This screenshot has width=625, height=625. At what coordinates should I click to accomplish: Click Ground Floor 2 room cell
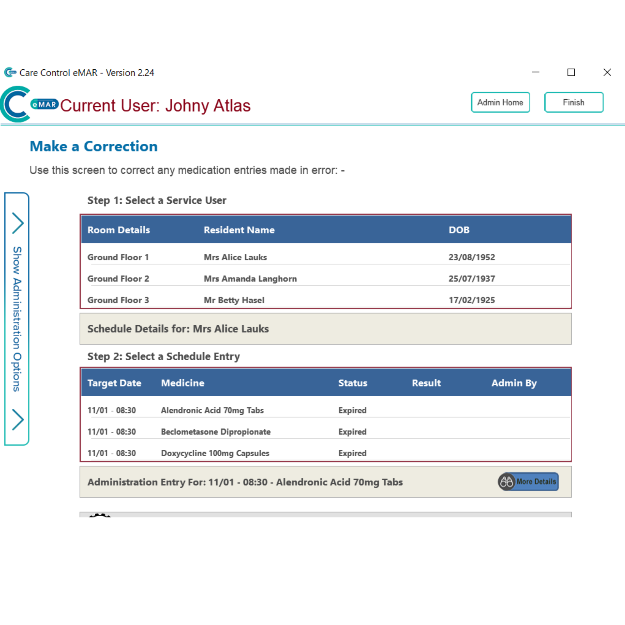click(x=118, y=278)
